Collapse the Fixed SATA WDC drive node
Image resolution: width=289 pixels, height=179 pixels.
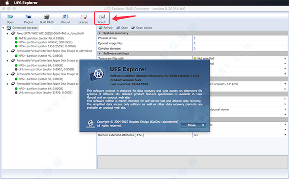[8, 34]
